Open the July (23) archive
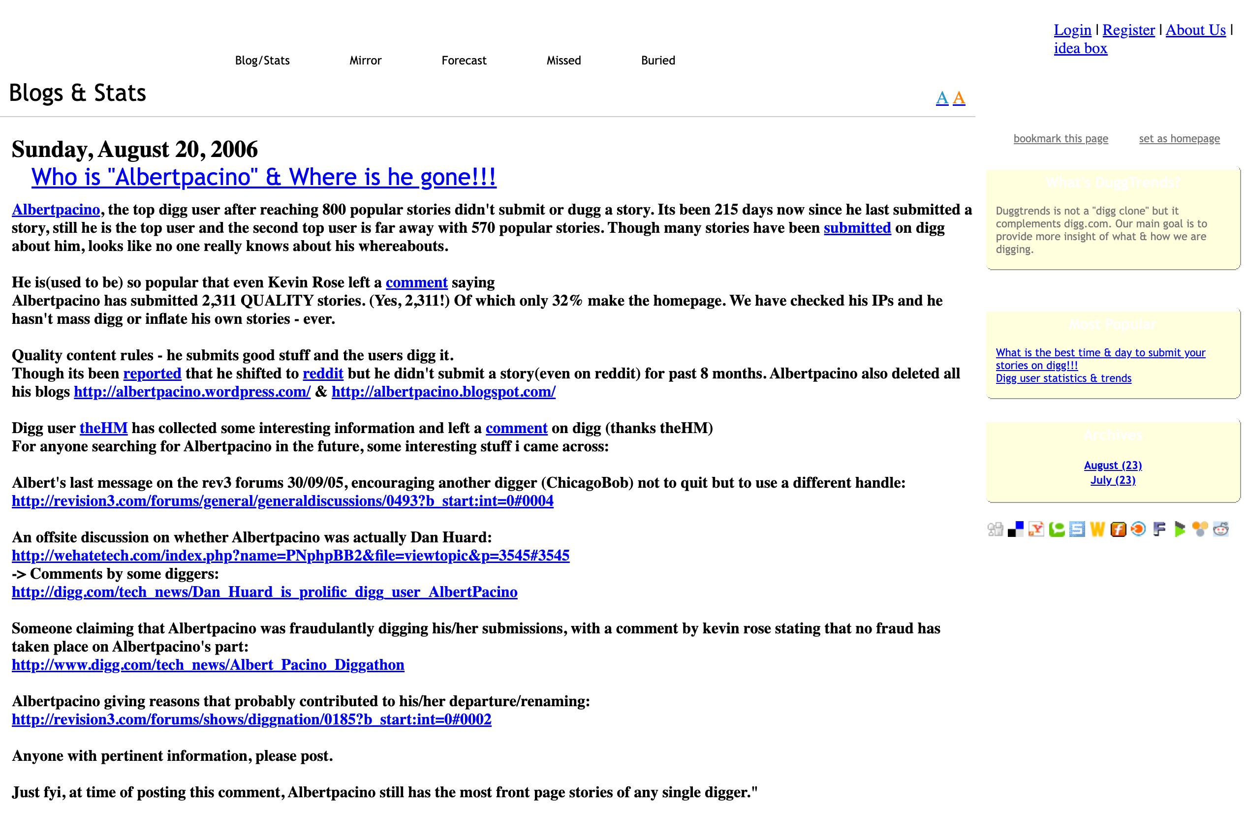1247x813 pixels. [1112, 480]
